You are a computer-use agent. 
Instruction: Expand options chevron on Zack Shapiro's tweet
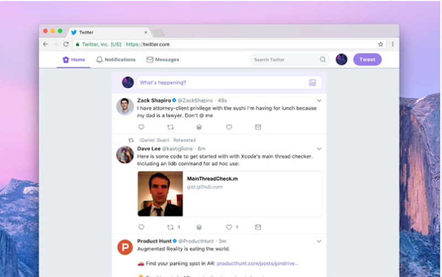point(319,101)
